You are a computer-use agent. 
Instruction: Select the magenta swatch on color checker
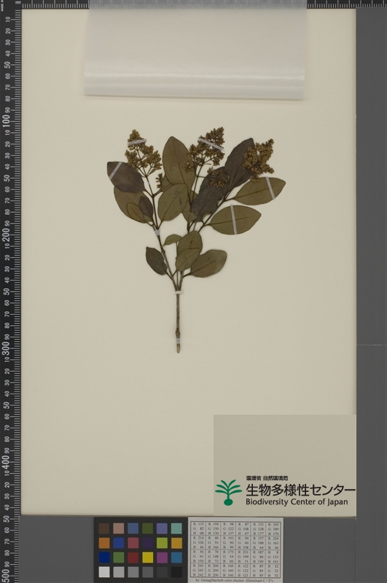tap(162, 557)
